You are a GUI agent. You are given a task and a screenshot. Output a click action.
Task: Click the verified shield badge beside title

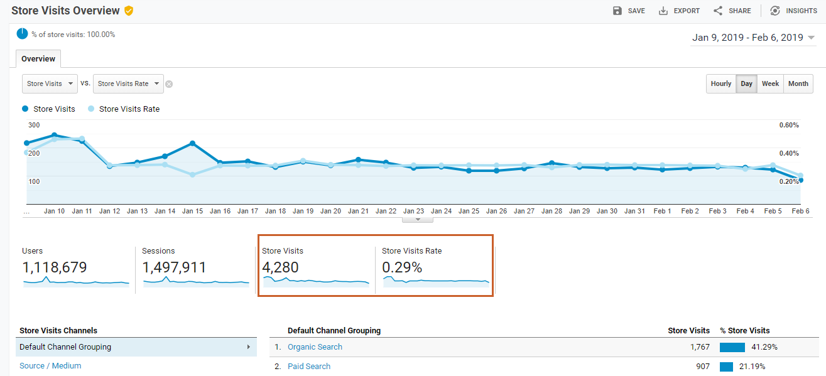point(129,11)
